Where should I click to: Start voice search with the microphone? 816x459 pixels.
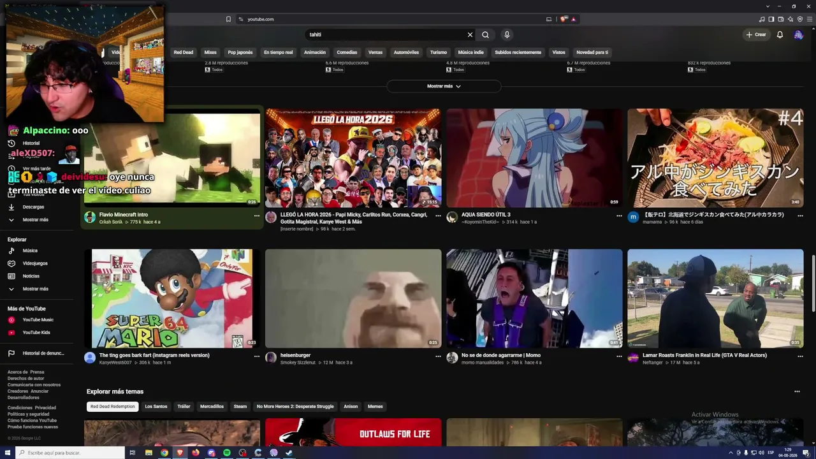(507, 34)
